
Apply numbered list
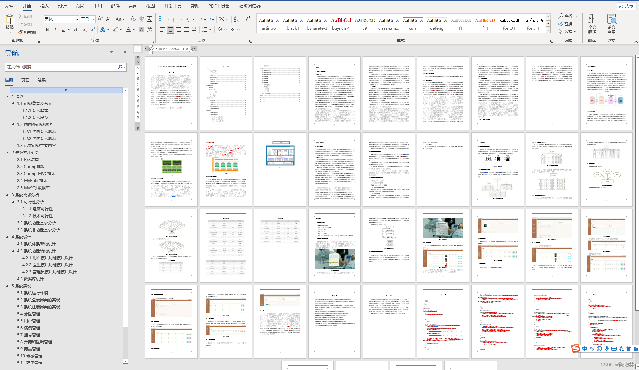175,19
